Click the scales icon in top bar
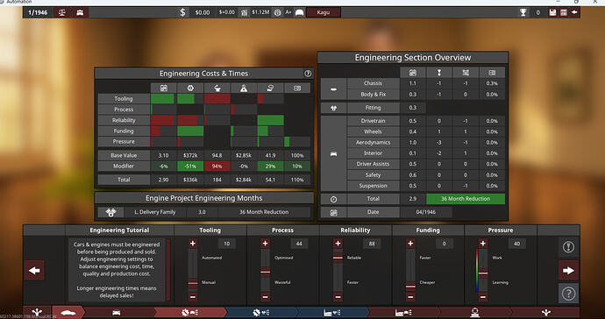 61,12
